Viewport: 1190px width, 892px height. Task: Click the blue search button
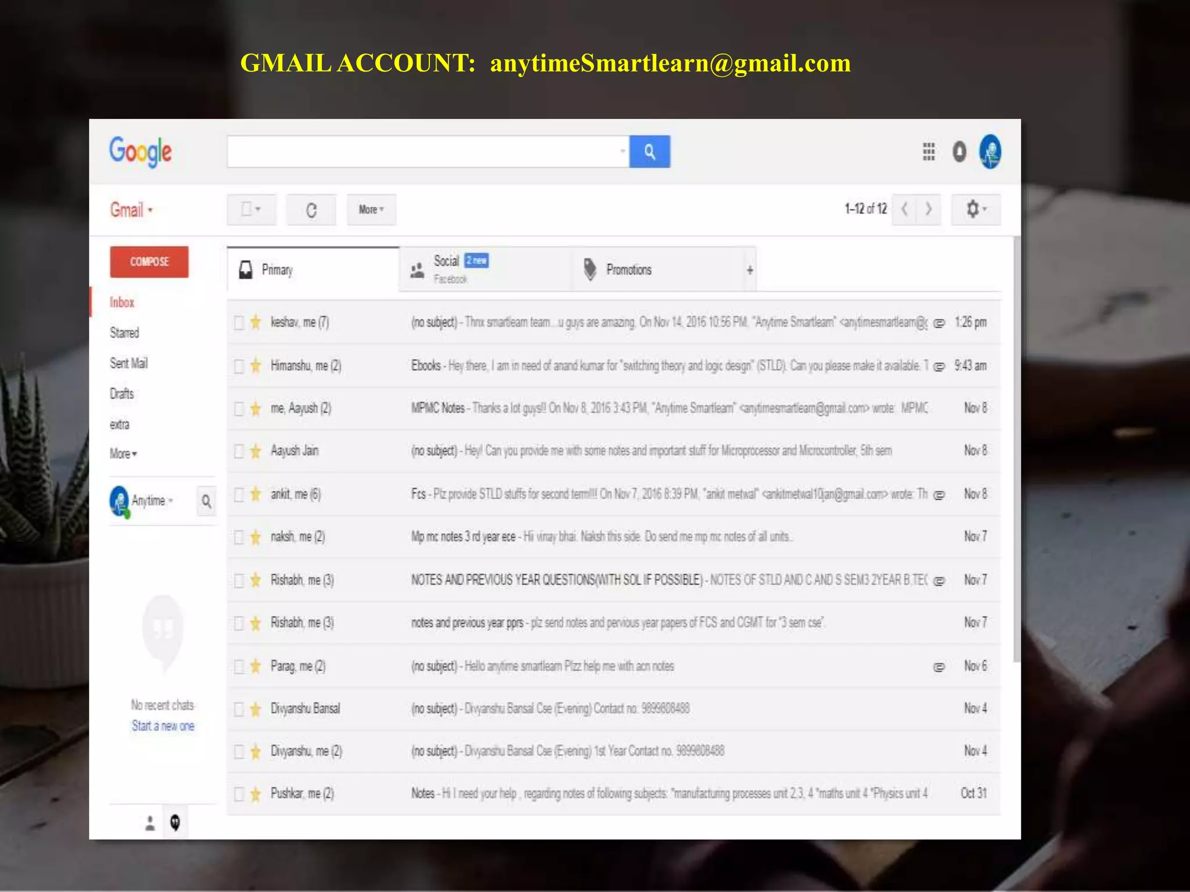(x=650, y=152)
